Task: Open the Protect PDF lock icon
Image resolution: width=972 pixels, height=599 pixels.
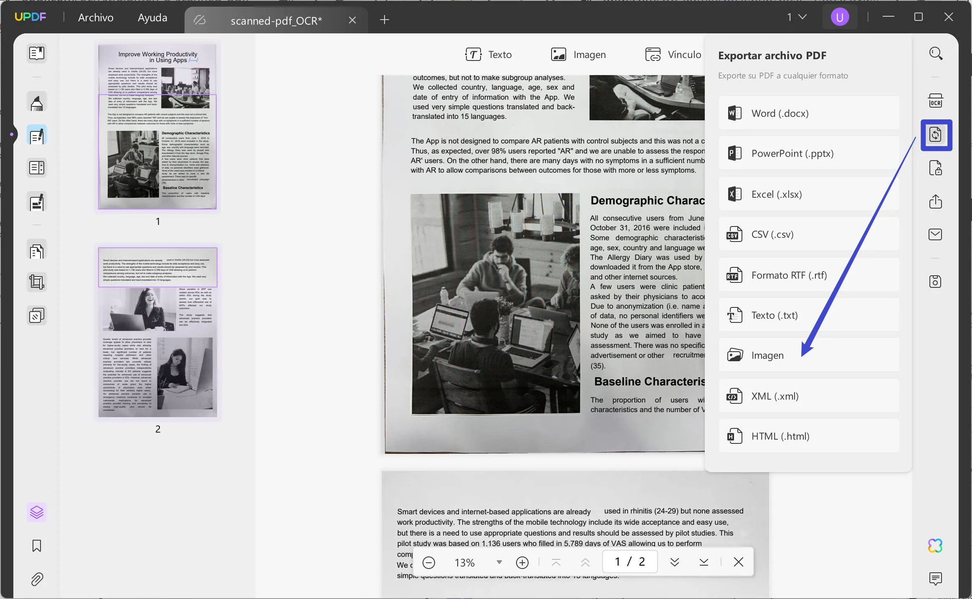Action: click(x=936, y=168)
